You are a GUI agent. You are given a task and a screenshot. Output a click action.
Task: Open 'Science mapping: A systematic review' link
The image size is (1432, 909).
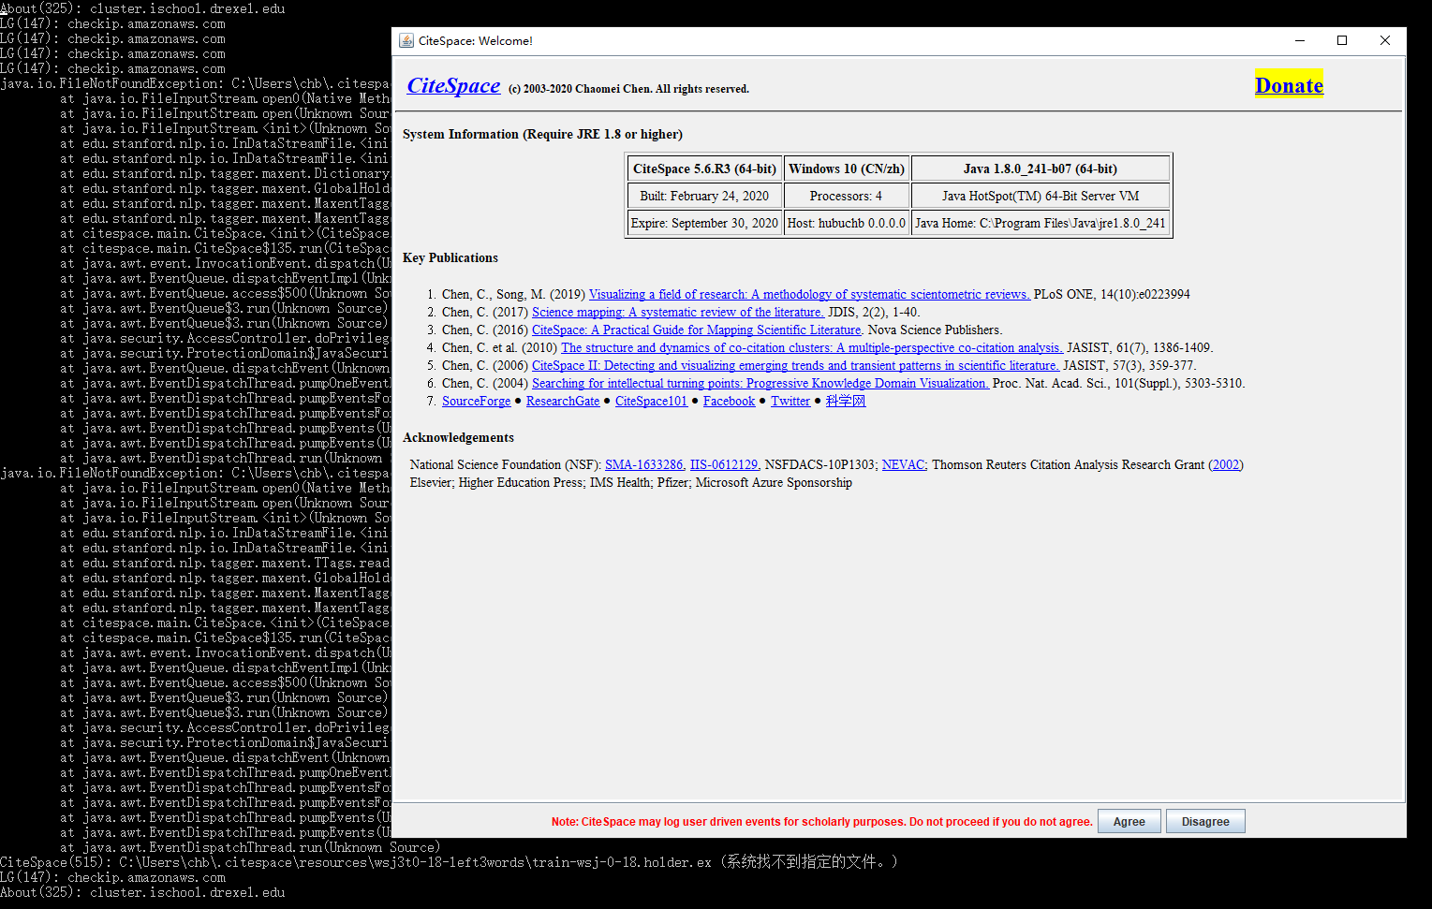[x=677, y=312]
